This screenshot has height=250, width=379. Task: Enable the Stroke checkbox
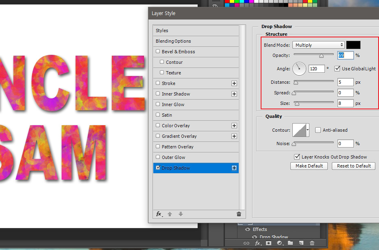158,83
